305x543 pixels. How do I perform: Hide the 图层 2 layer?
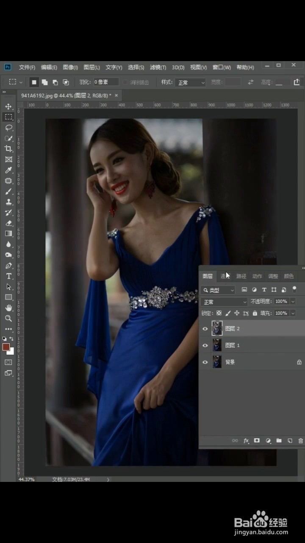[205, 329]
